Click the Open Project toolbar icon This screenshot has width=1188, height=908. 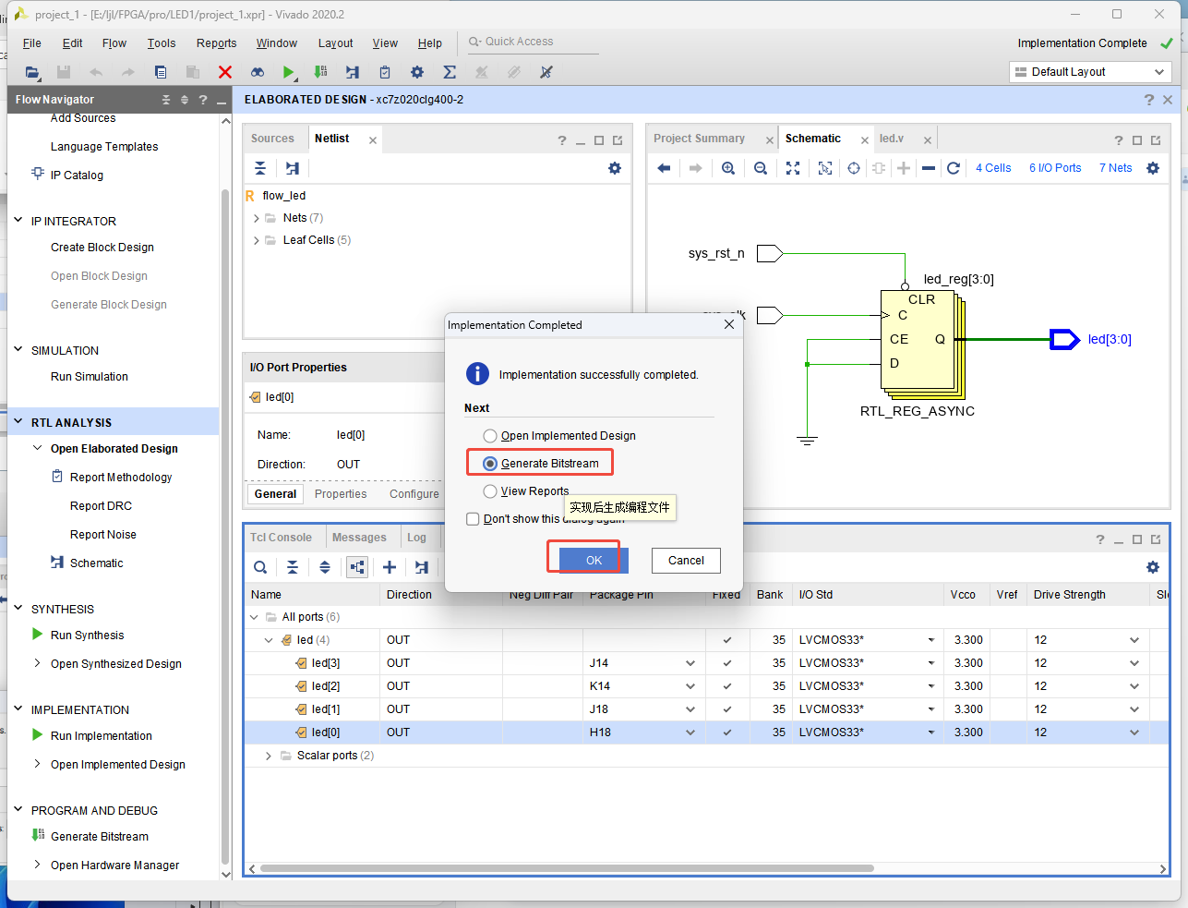coord(32,72)
